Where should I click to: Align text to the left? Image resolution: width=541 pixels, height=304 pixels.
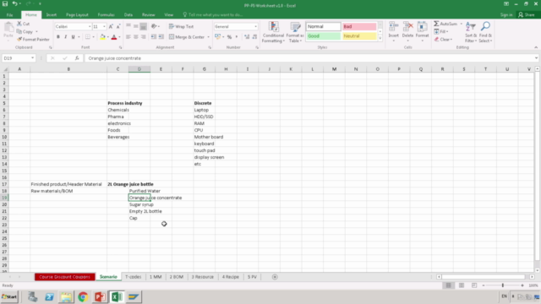pos(128,37)
